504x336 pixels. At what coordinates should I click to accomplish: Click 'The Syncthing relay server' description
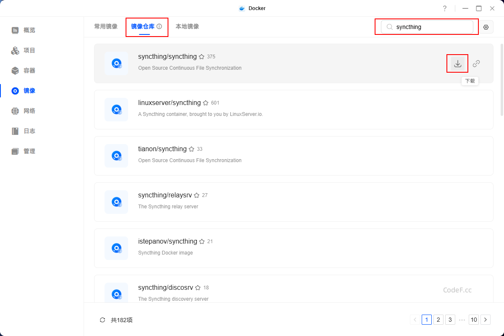coord(168,207)
